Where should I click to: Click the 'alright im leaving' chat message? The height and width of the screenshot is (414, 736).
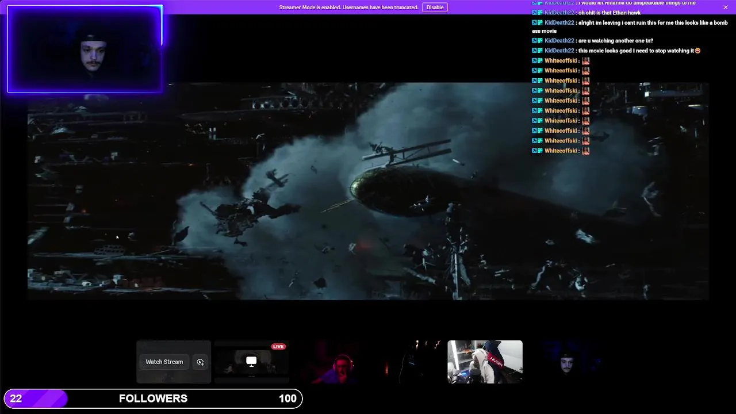[x=630, y=26]
